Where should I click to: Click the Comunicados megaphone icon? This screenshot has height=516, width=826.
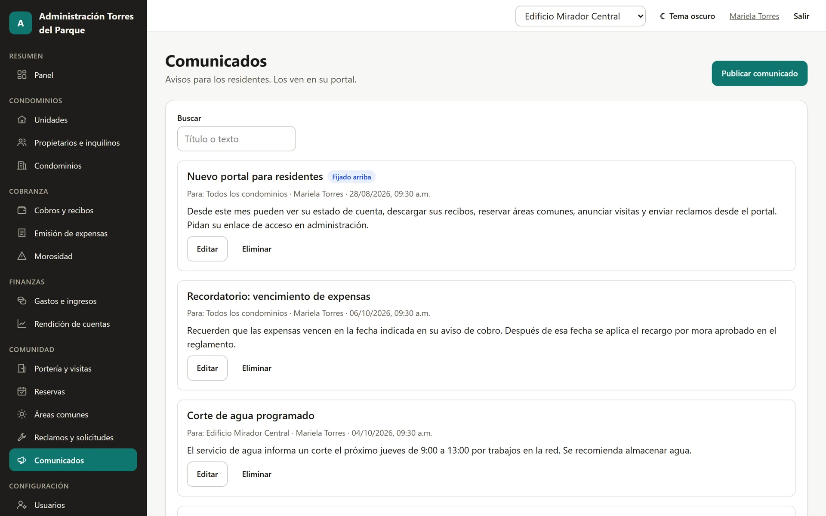pyautogui.click(x=22, y=460)
